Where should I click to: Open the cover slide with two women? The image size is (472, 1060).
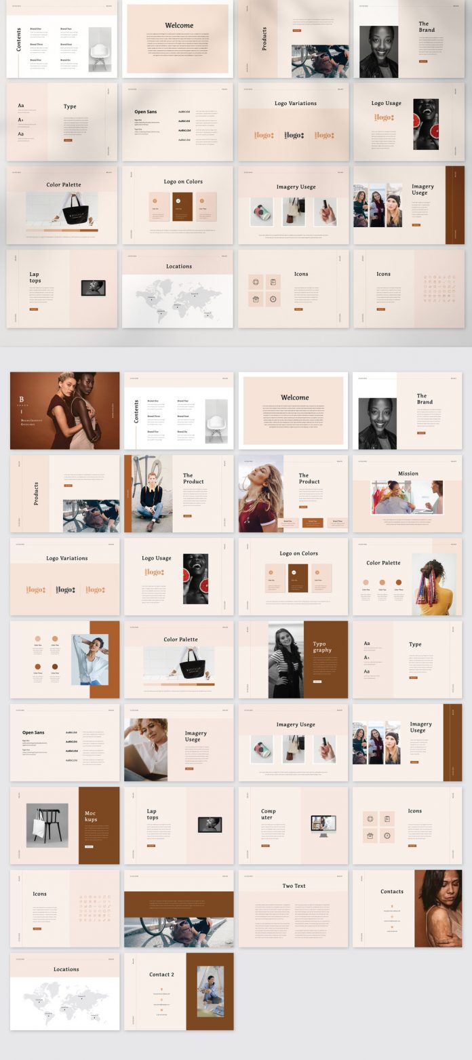64,410
